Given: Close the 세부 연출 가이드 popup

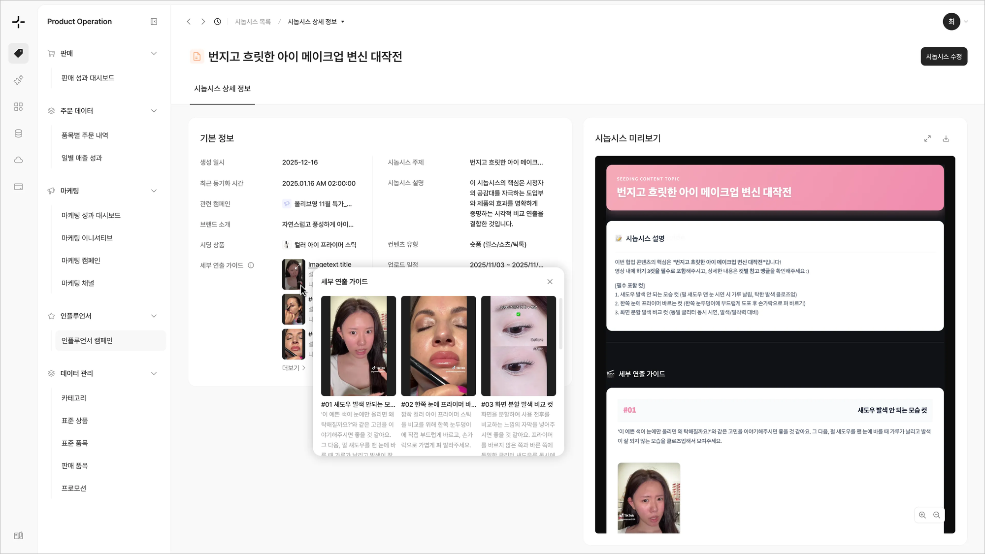Looking at the screenshot, I should point(550,282).
